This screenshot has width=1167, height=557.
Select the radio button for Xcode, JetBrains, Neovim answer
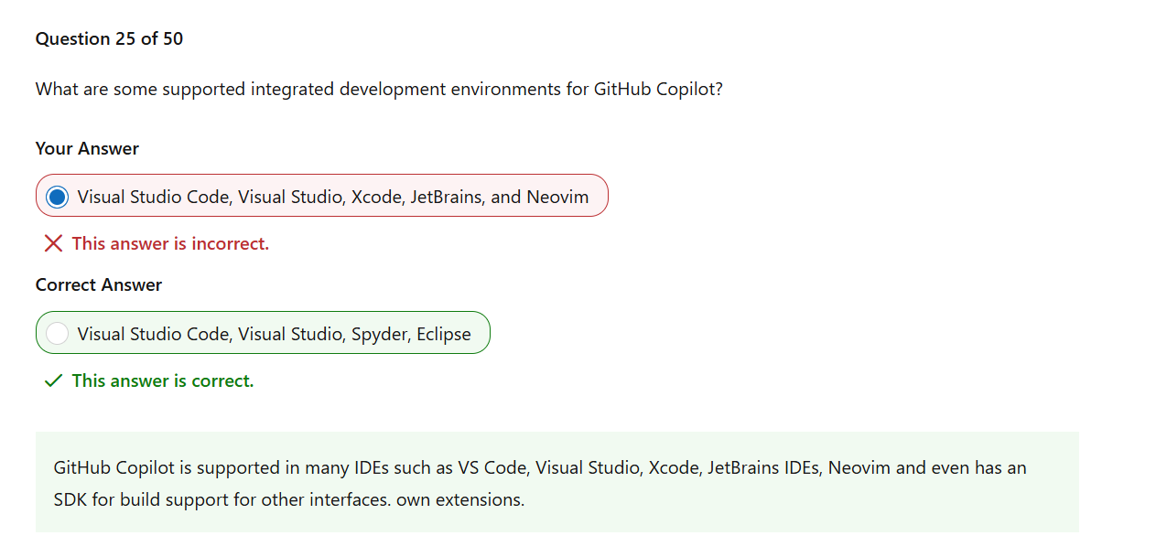click(x=57, y=197)
